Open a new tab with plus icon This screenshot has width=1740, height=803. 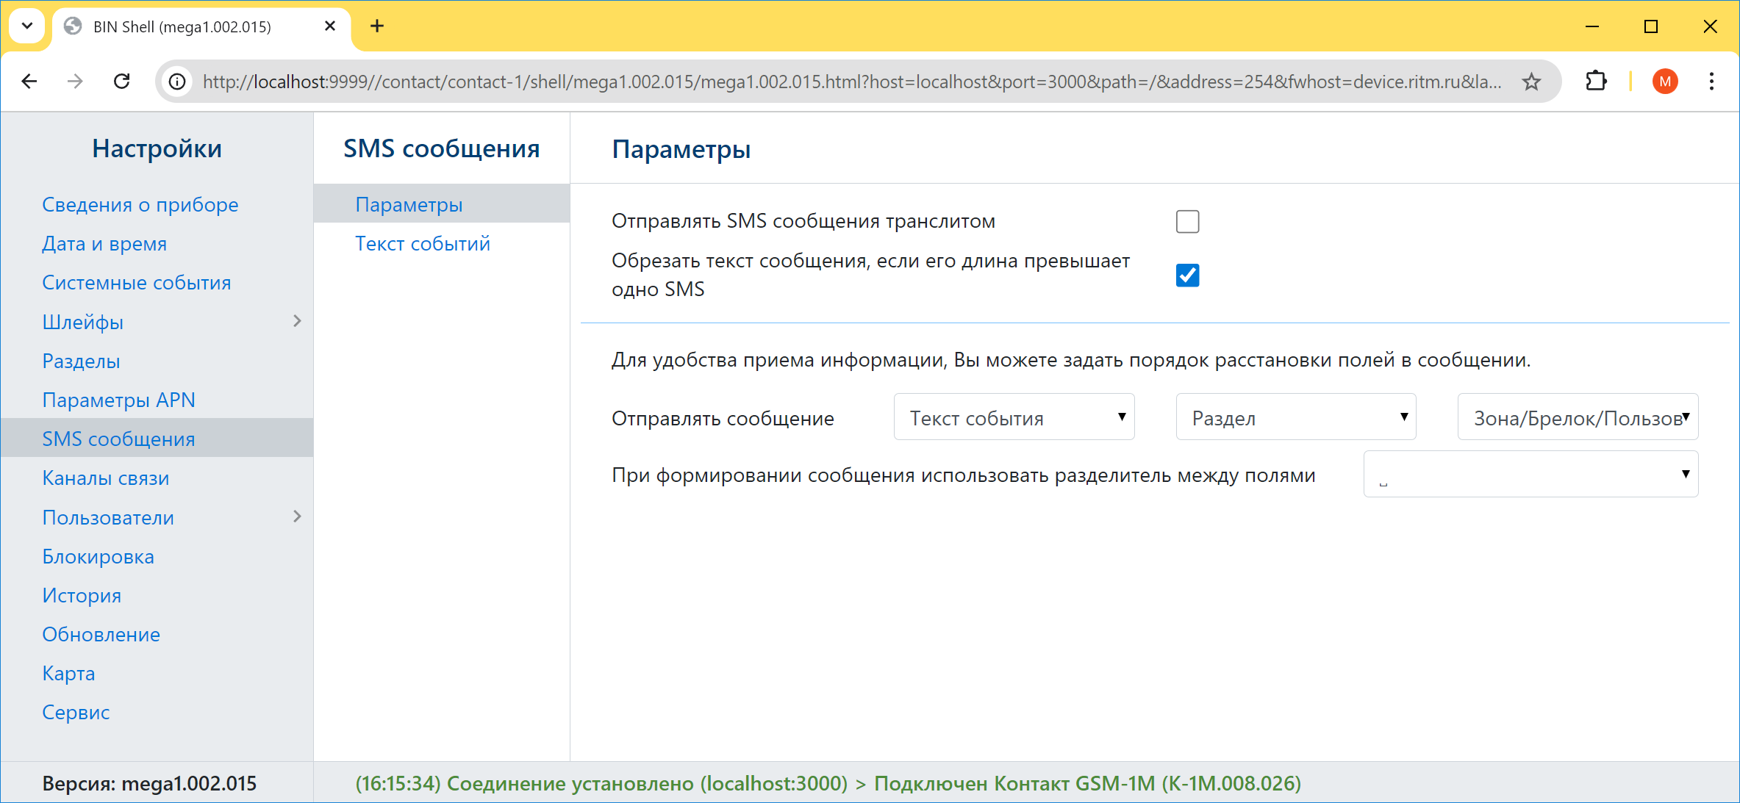click(x=377, y=26)
